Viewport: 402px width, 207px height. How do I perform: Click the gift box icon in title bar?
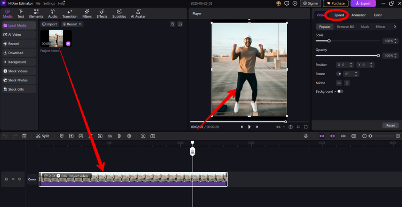279,3
